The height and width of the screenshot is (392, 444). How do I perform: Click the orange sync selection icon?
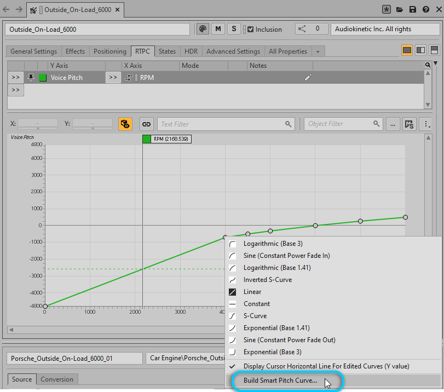point(125,124)
